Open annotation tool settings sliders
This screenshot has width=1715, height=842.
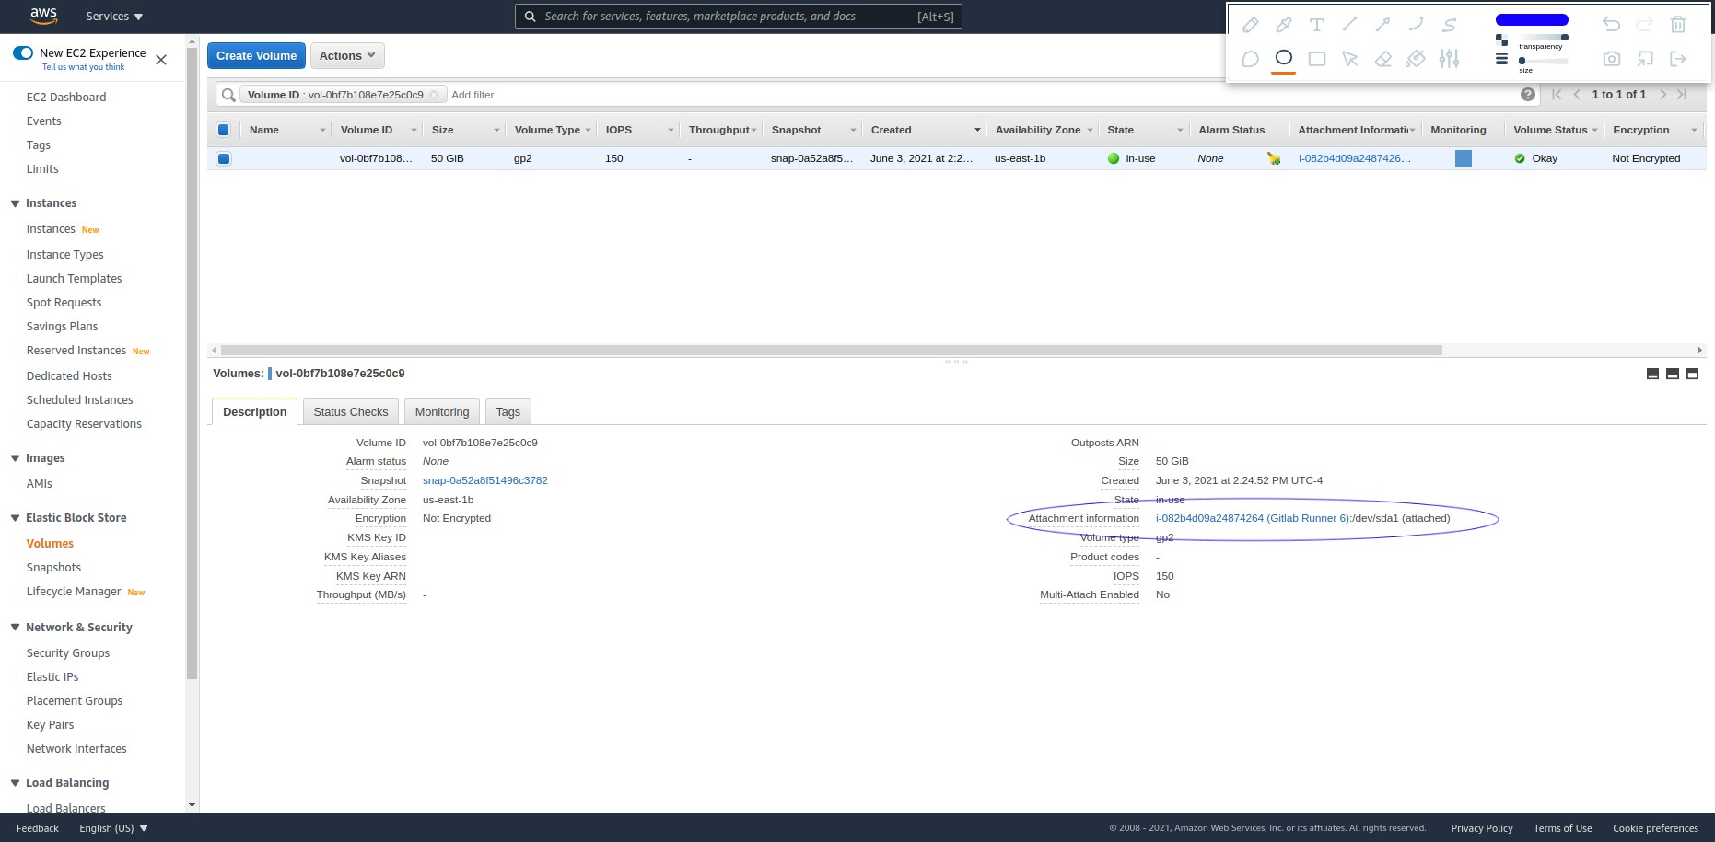pyautogui.click(x=1449, y=59)
